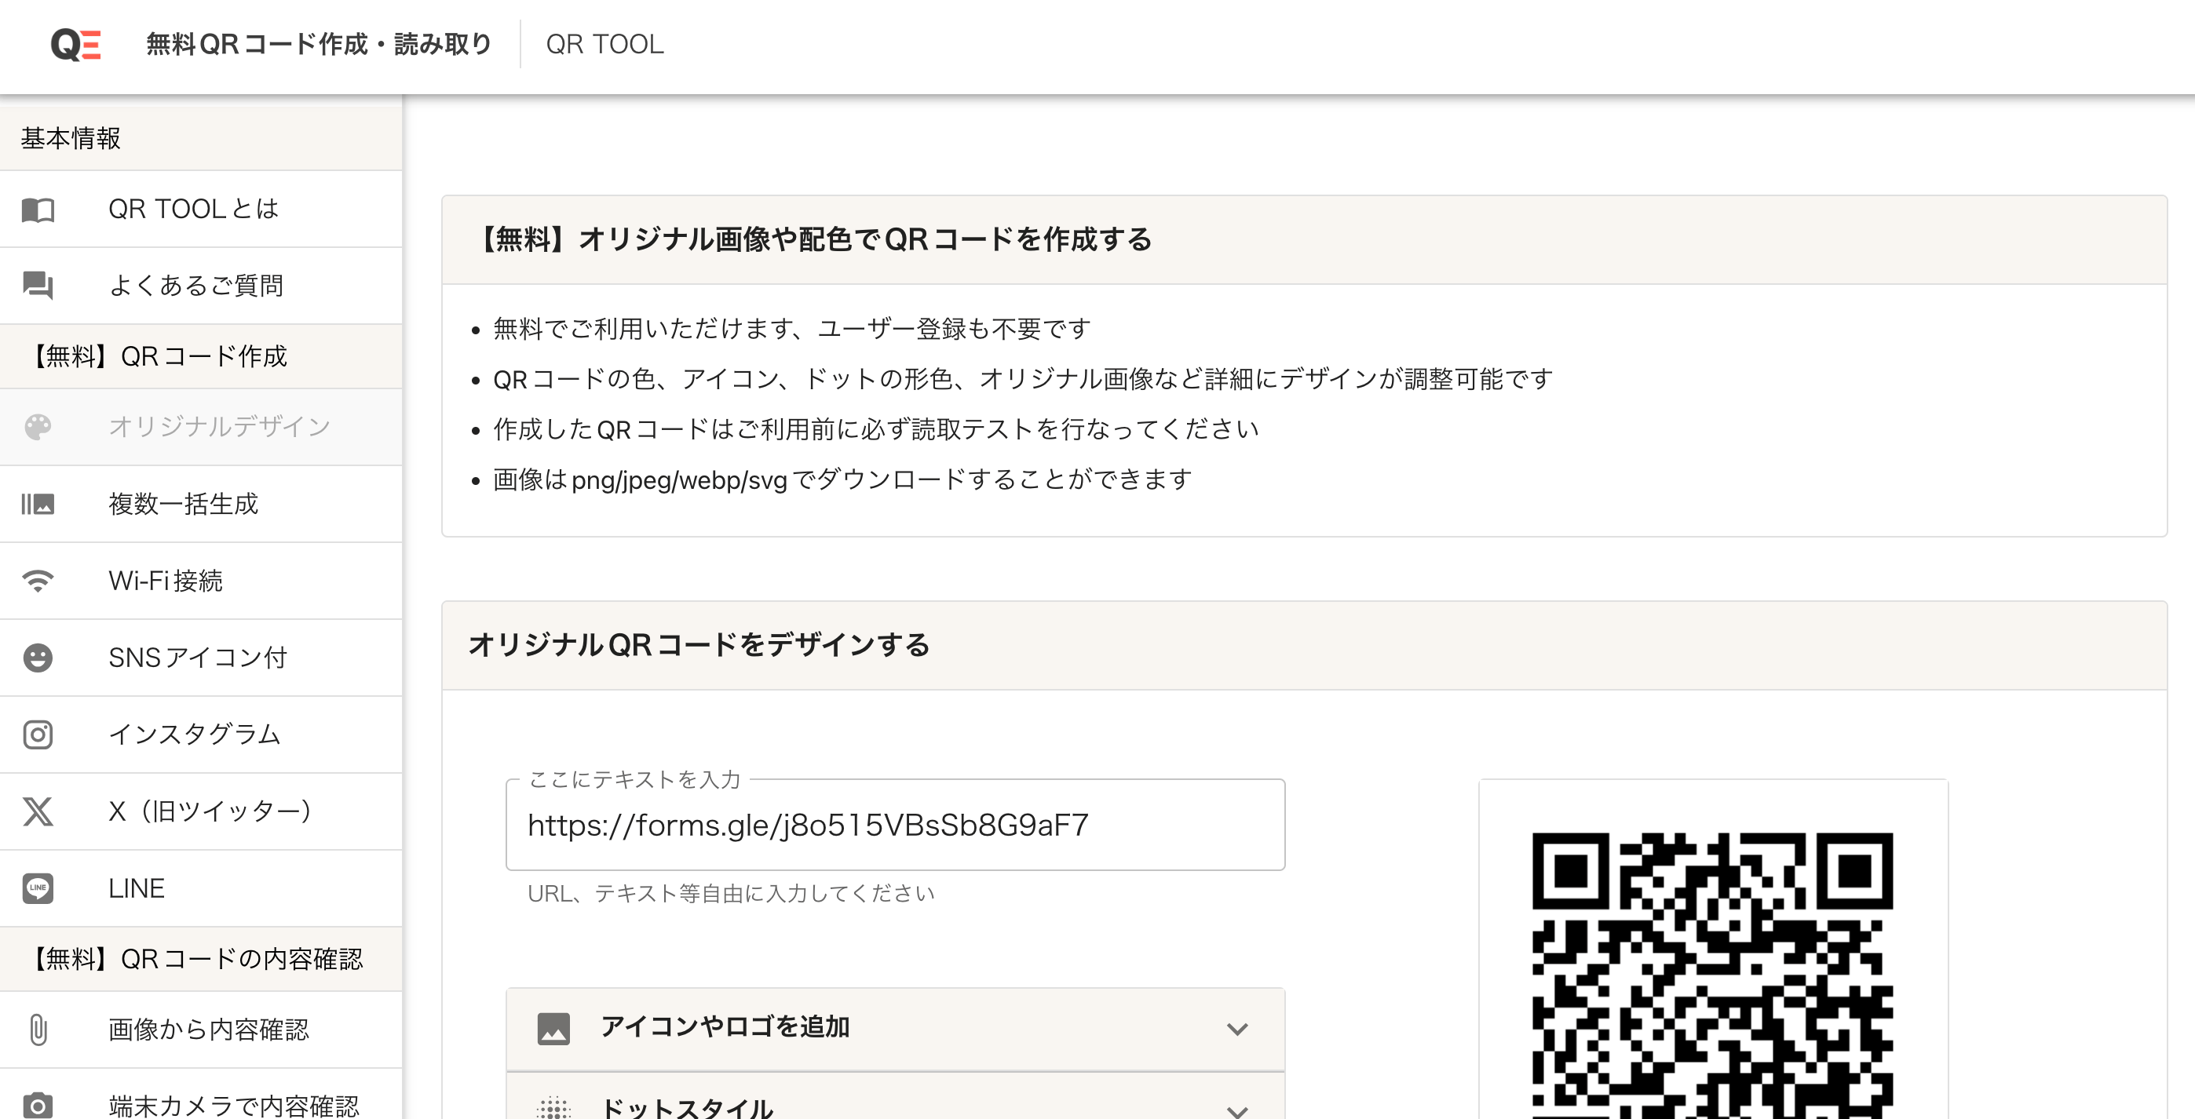Screen dimensions: 2195x1119
Task: Click the paperclip icon for 画像から内容確認
Action: click(38, 1030)
